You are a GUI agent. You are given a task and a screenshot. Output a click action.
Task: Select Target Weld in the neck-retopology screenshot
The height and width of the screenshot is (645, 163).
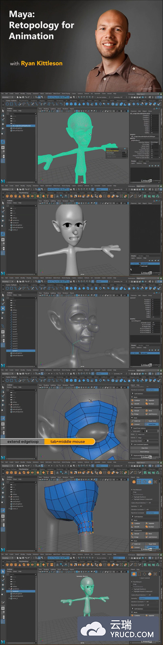click(152, 544)
